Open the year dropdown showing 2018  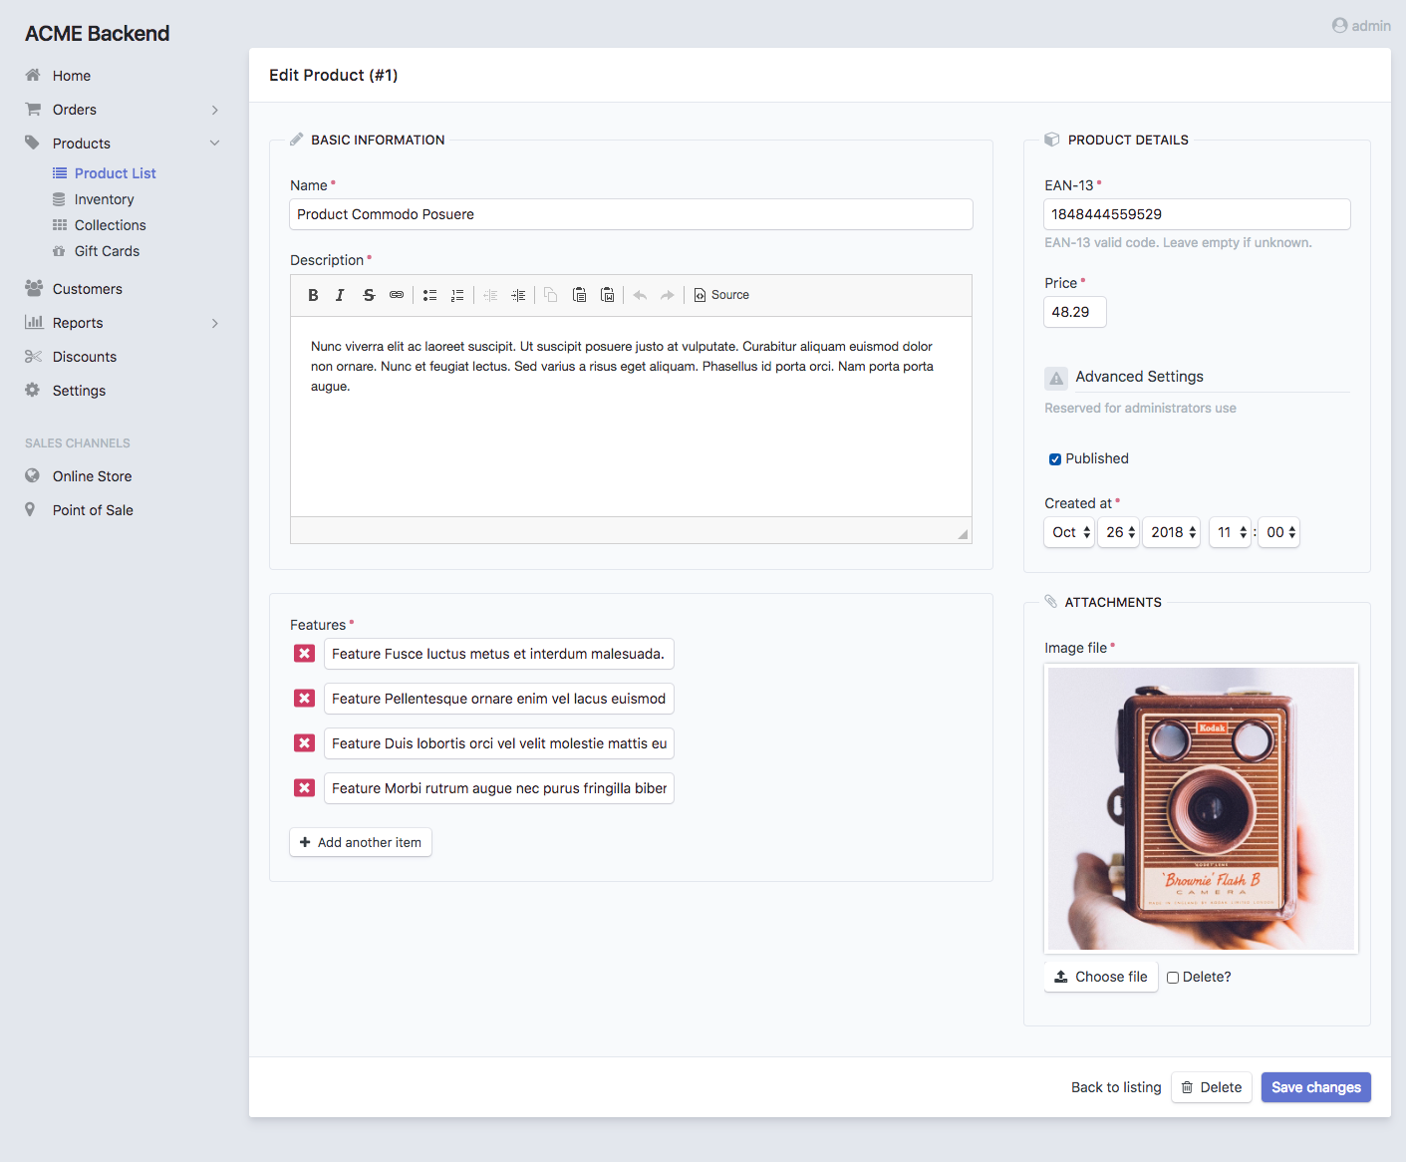tap(1171, 532)
